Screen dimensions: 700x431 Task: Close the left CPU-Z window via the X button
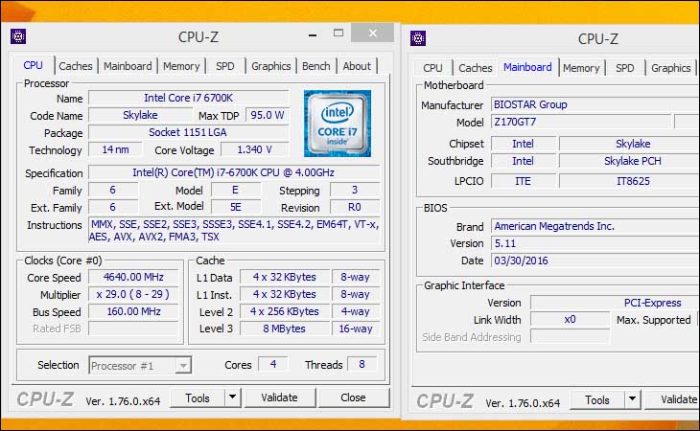pyautogui.click(x=373, y=33)
